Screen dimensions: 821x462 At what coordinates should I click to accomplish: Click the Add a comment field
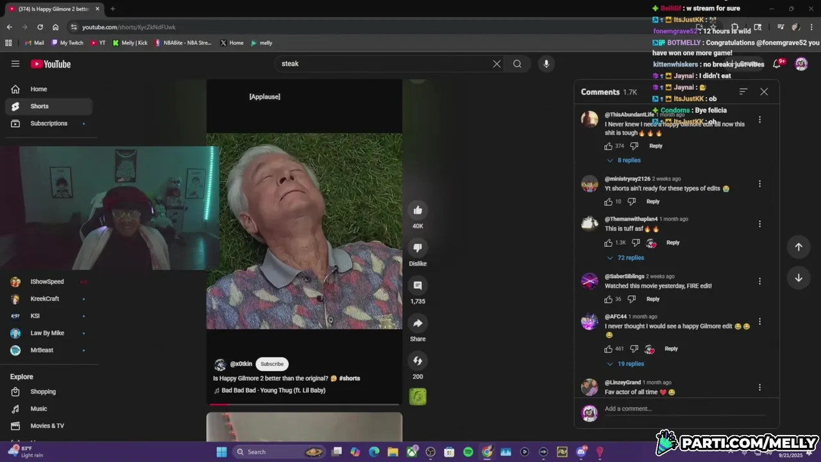point(685,409)
